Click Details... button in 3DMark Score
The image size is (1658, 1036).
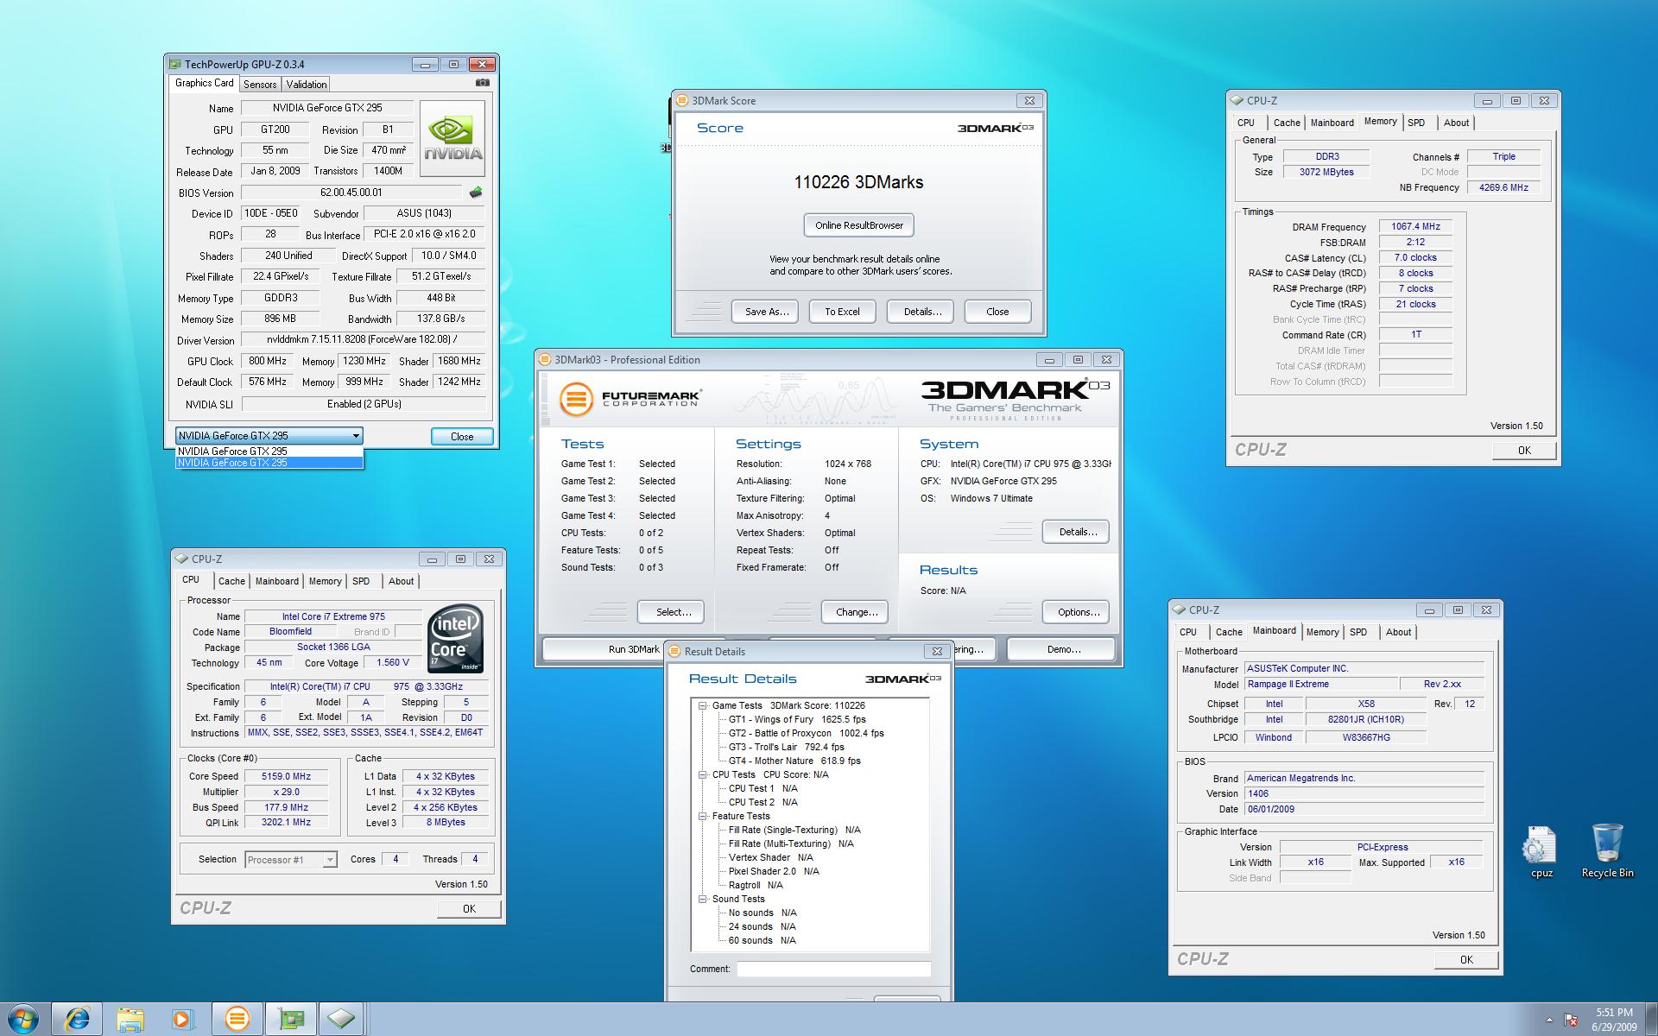click(x=921, y=312)
